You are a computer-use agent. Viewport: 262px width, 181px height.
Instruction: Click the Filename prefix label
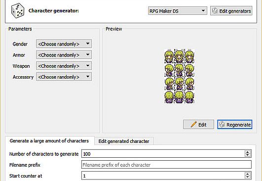tap(25, 165)
